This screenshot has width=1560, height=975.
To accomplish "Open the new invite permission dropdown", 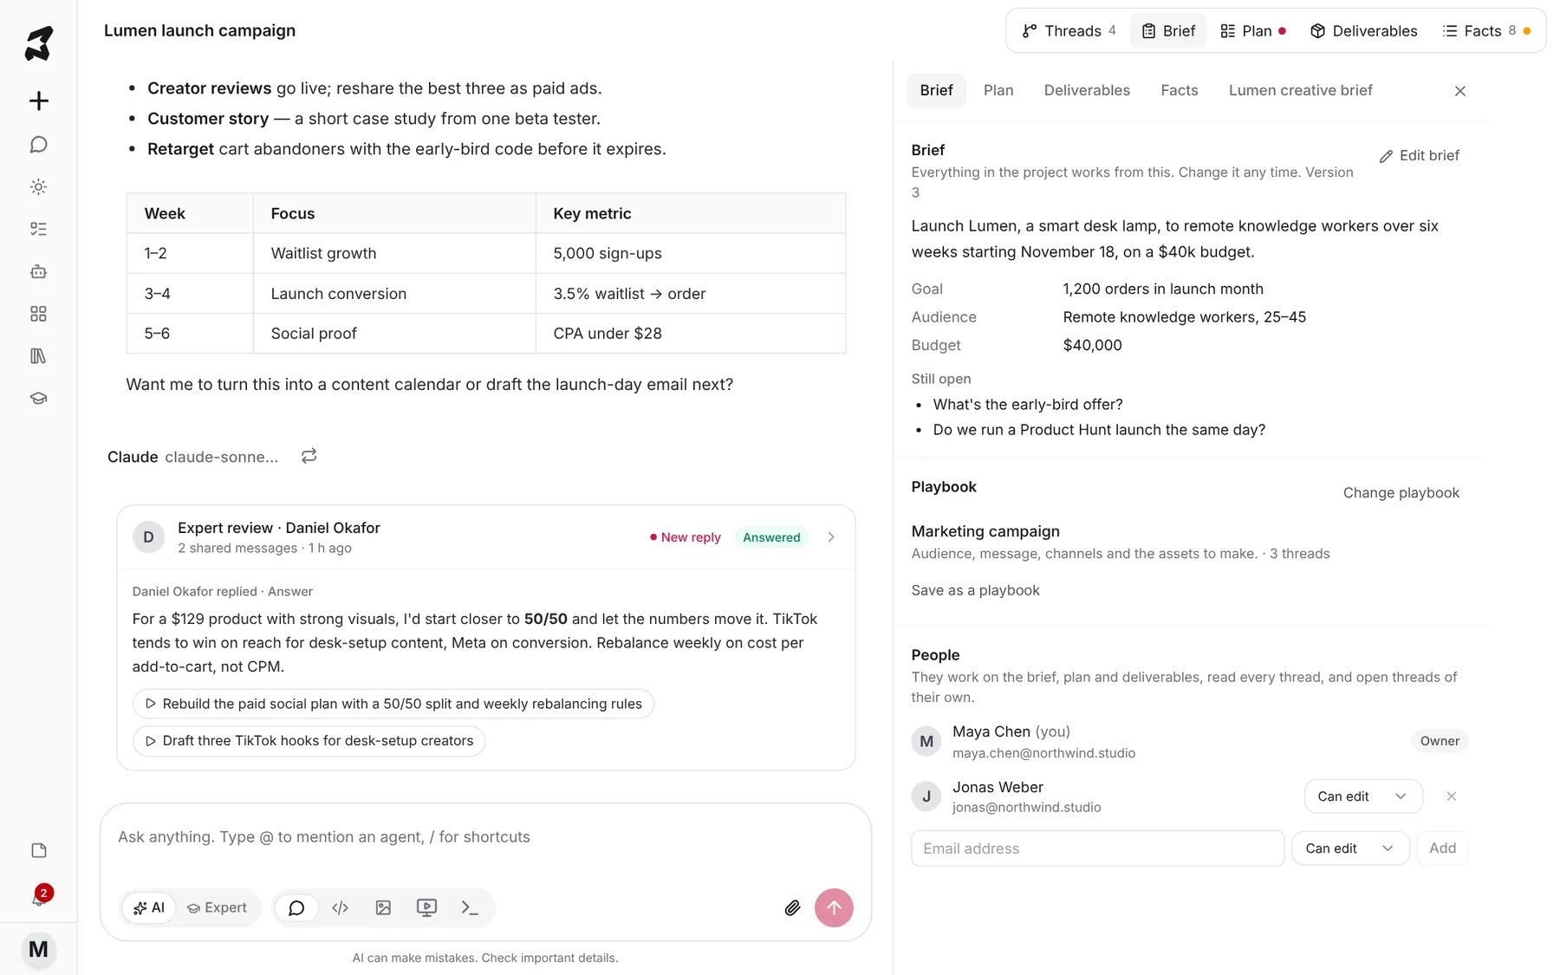I will (1349, 848).
